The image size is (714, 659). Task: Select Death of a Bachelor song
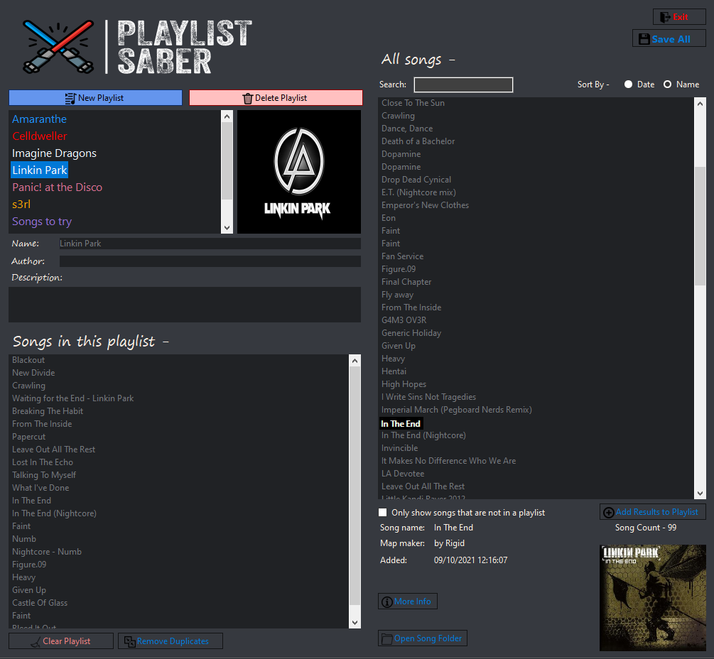pyautogui.click(x=418, y=141)
